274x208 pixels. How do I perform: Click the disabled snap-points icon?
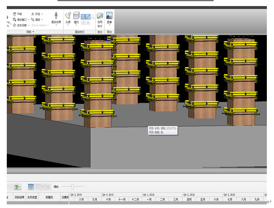(x=83, y=22)
